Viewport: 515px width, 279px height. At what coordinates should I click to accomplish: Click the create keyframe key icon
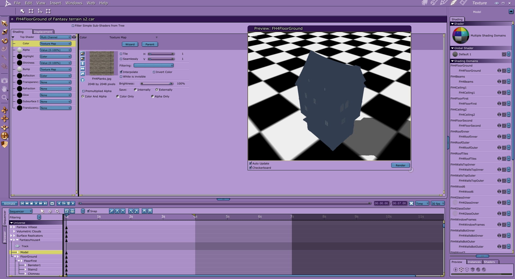coord(64,203)
